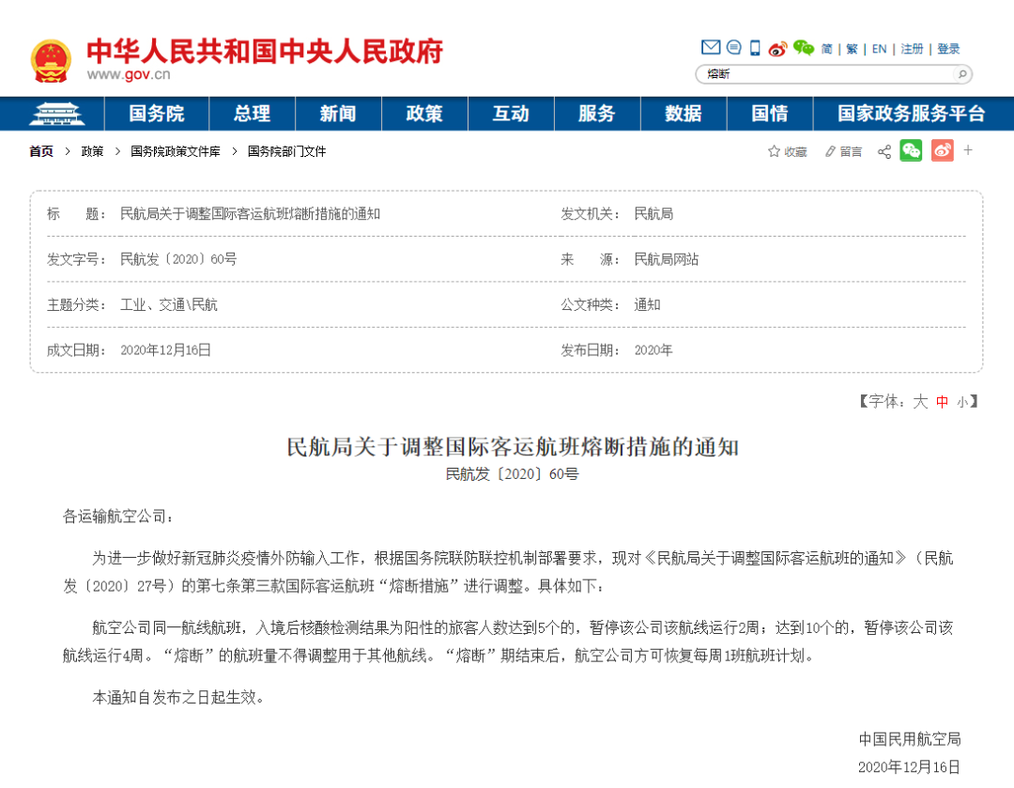Click the 中国民用航空局 signature

[x=909, y=739]
